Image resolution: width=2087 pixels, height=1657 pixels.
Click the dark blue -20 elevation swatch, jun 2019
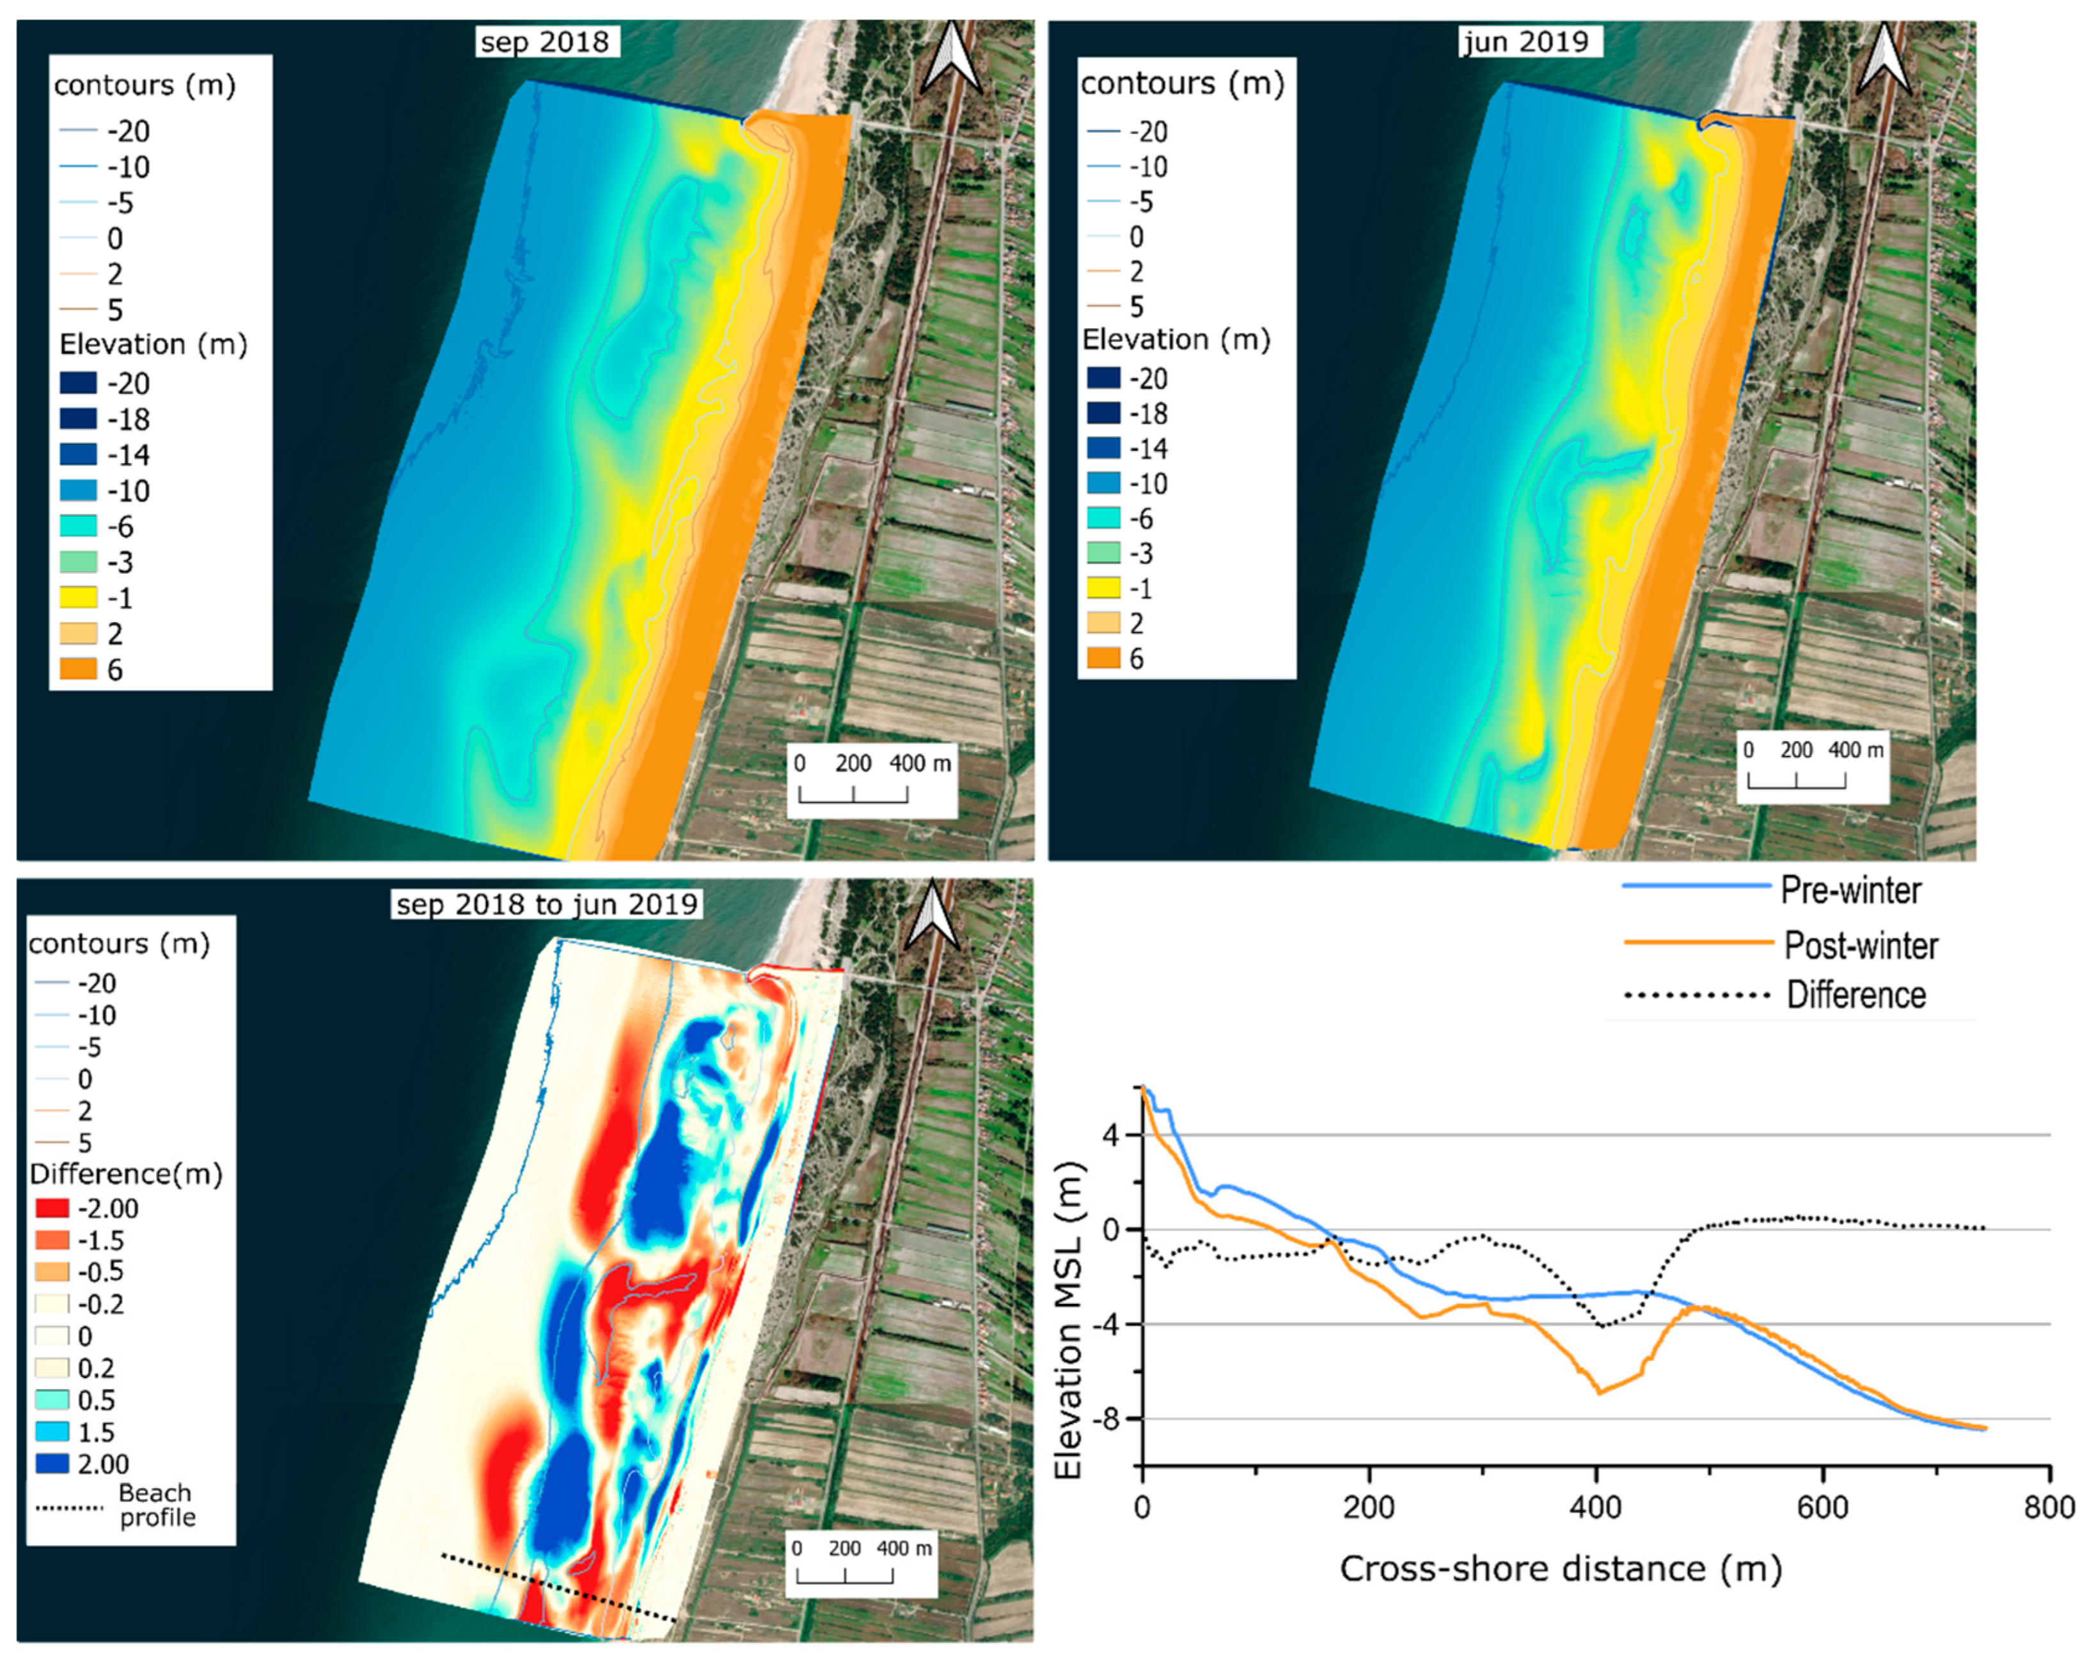1103,379
